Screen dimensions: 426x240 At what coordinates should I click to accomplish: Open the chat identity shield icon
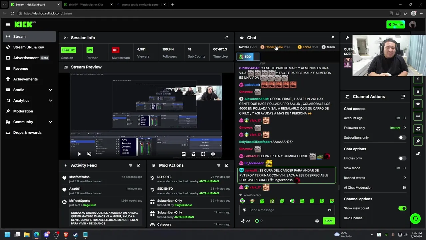[x=244, y=210]
